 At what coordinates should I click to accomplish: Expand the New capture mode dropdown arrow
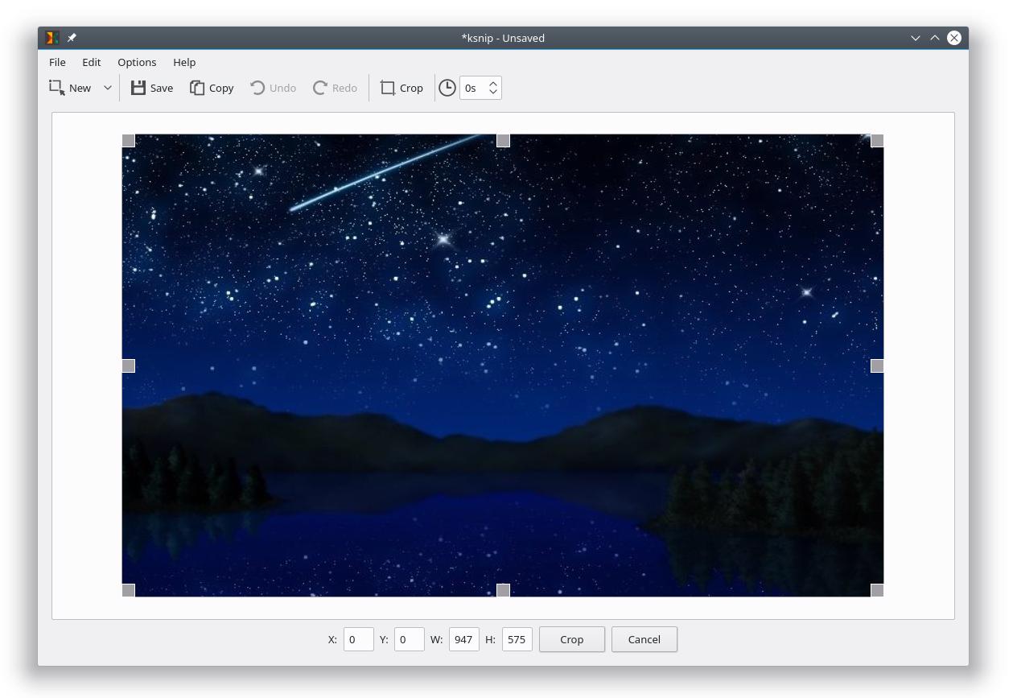108,88
